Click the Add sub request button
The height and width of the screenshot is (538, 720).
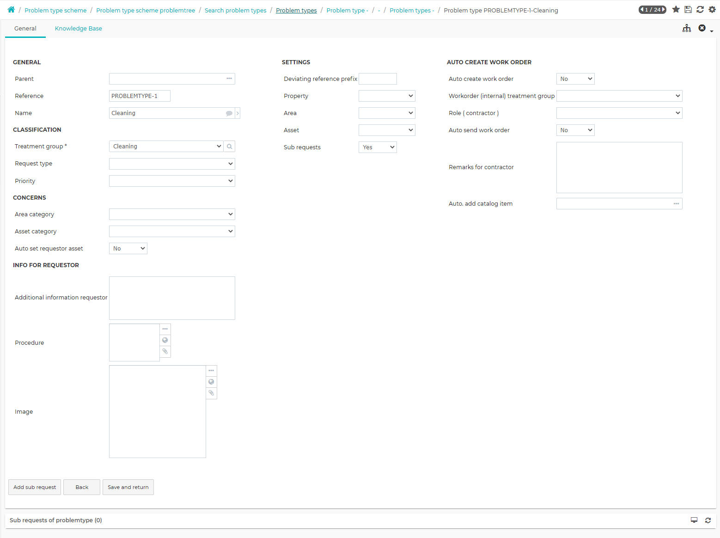coord(35,487)
